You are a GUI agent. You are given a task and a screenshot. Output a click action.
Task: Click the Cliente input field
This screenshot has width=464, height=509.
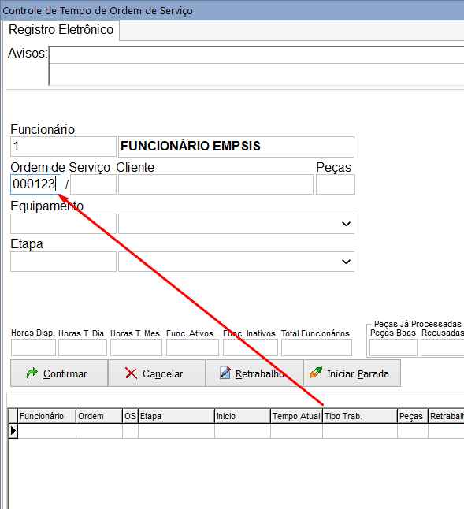(216, 184)
